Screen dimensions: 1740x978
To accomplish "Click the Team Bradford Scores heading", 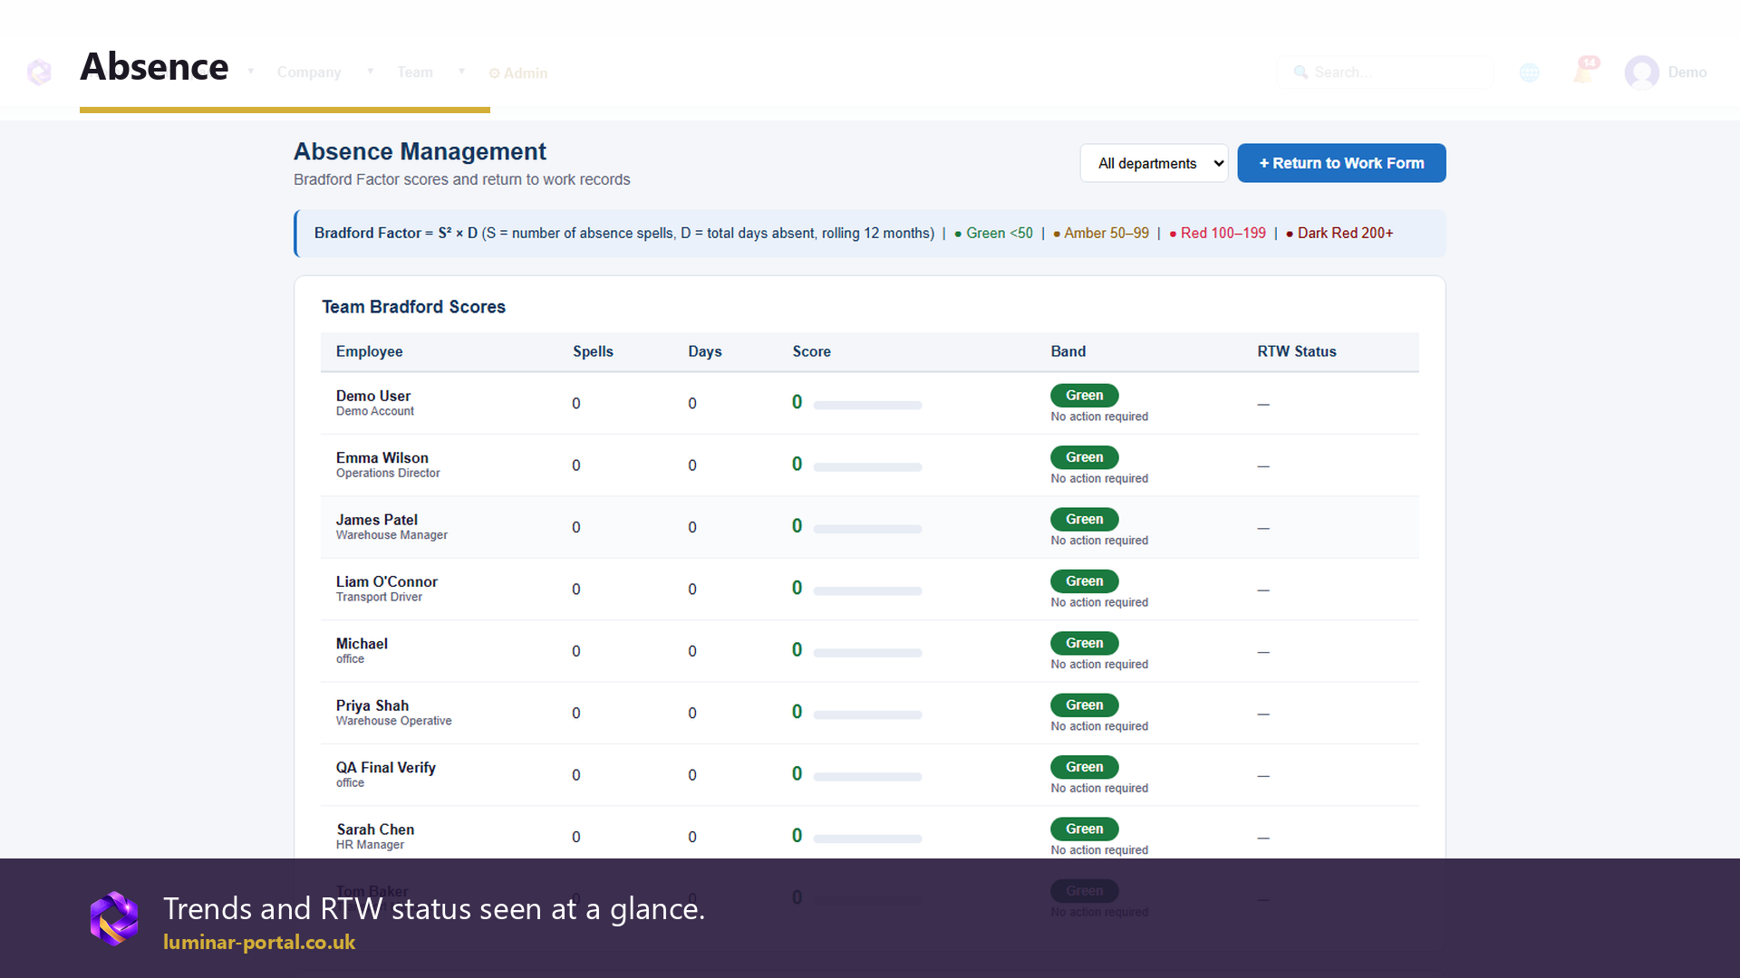I will pyautogui.click(x=413, y=307).
